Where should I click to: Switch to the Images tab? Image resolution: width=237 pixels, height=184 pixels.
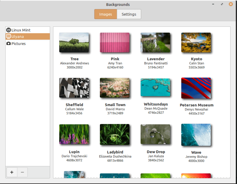point(106,14)
